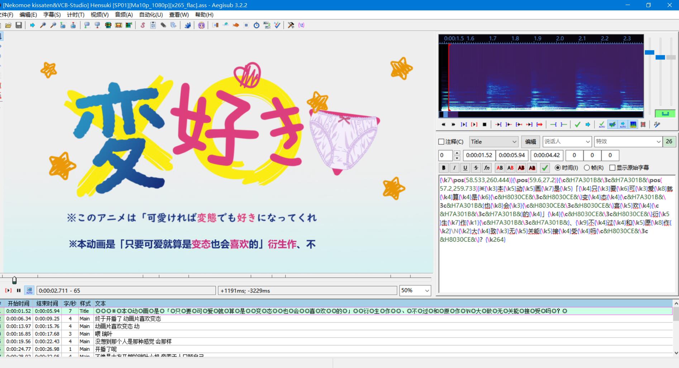This screenshot has width=679, height=368.
Task: Apply underline with the U button
Action: (x=465, y=168)
